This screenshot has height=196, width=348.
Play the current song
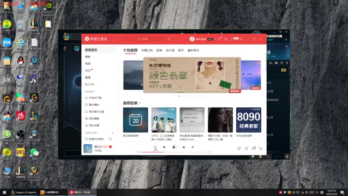(x=174, y=147)
